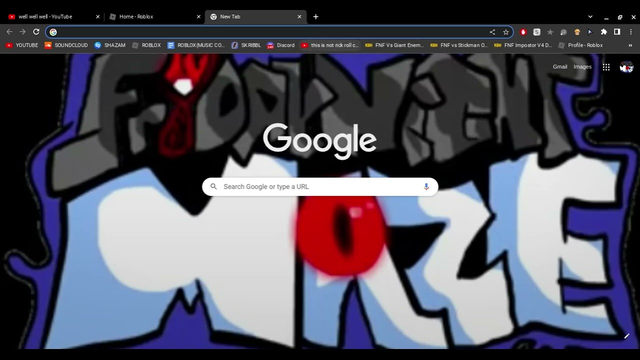Open the Chrome three-dot menu

click(631, 32)
